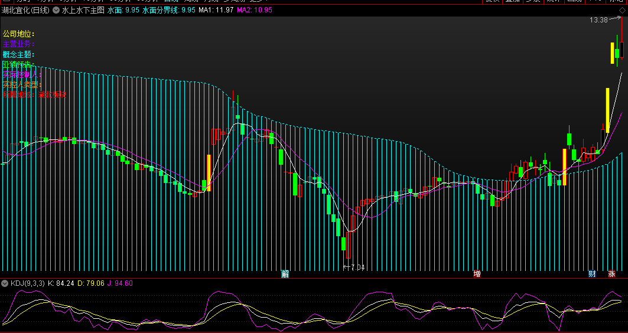Select the 水上水下主图 indicator name
This screenshot has height=333, width=628.
[x=83, y=10]
